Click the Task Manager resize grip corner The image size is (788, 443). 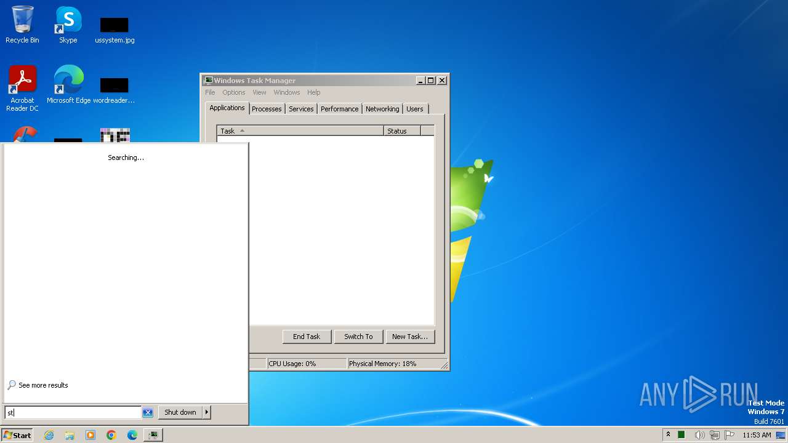(x=444, y=365)
